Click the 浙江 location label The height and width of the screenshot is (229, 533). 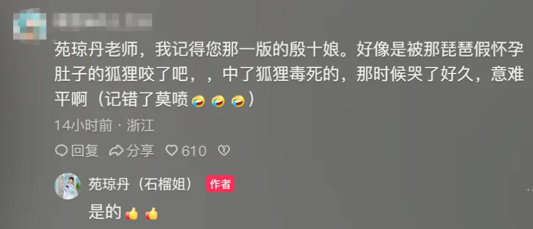(140, 126)
